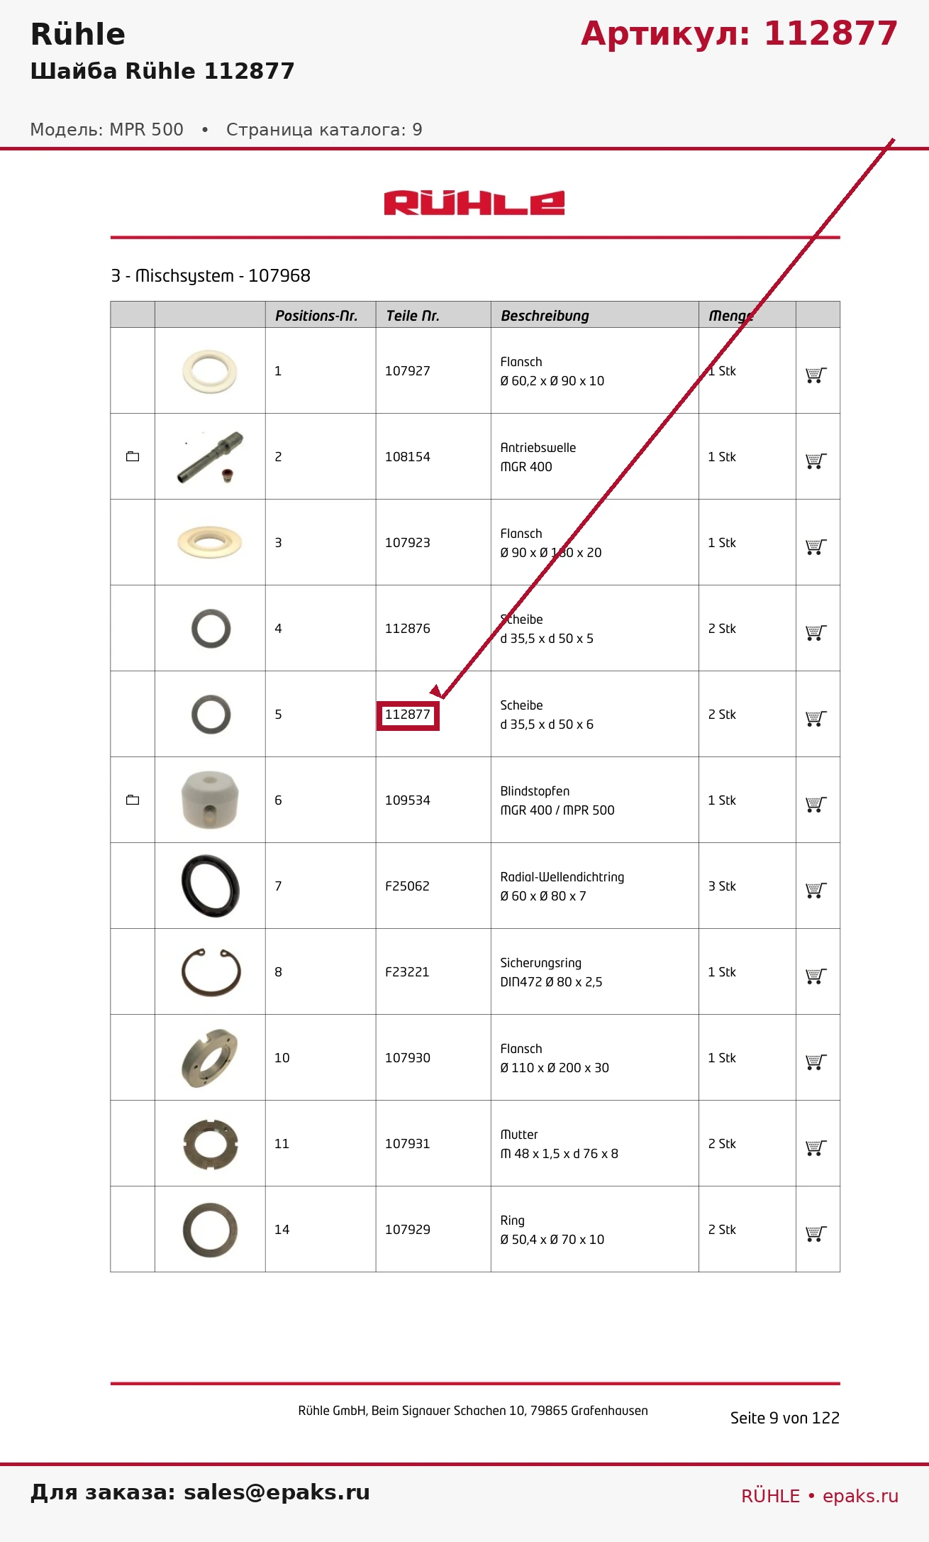Click sales@epaks.ru order email
This screenshot has height=1542, width=929.
(277, 1492)
